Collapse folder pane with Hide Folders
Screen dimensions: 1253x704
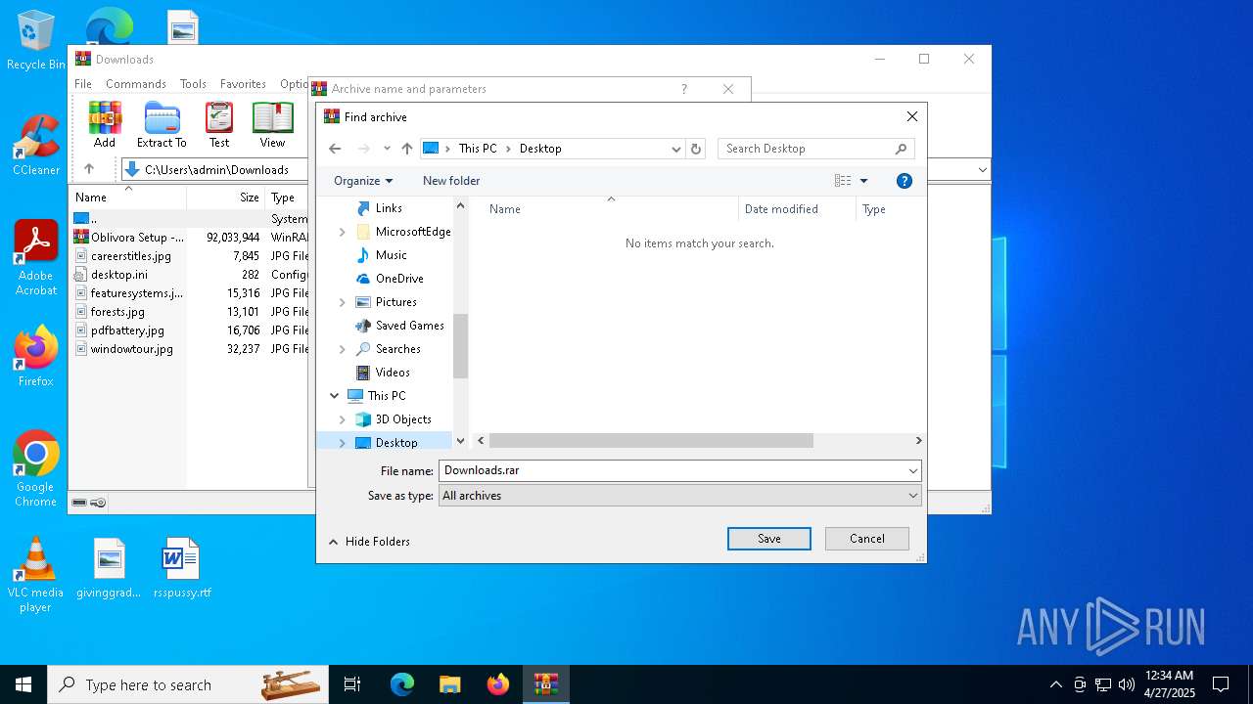[369, 542]
